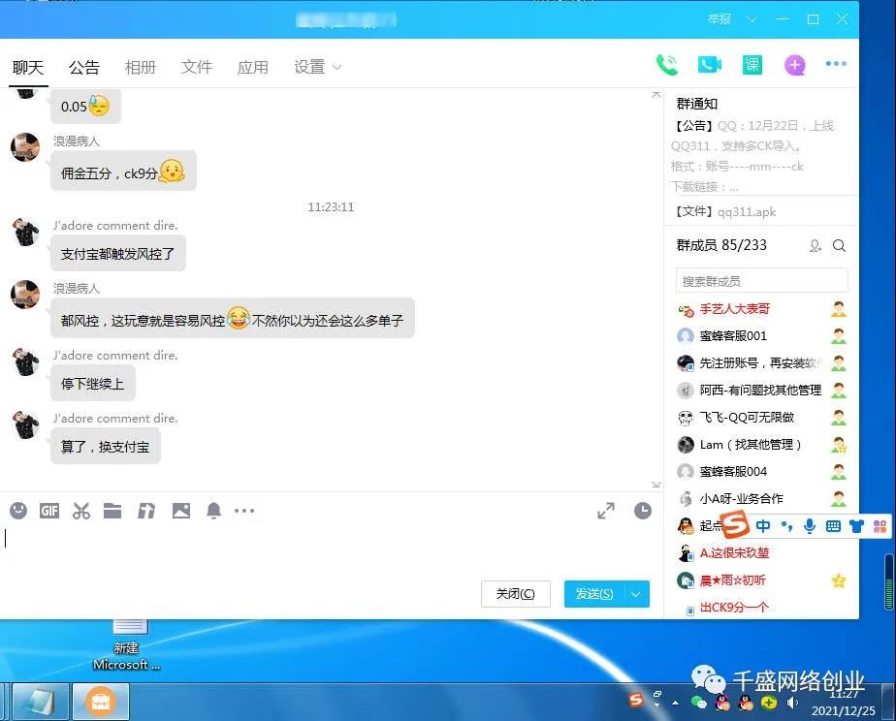This screenshot has width=896, height=721.
Task: Switch to the 文件 tab
Action: click(197, 68)
